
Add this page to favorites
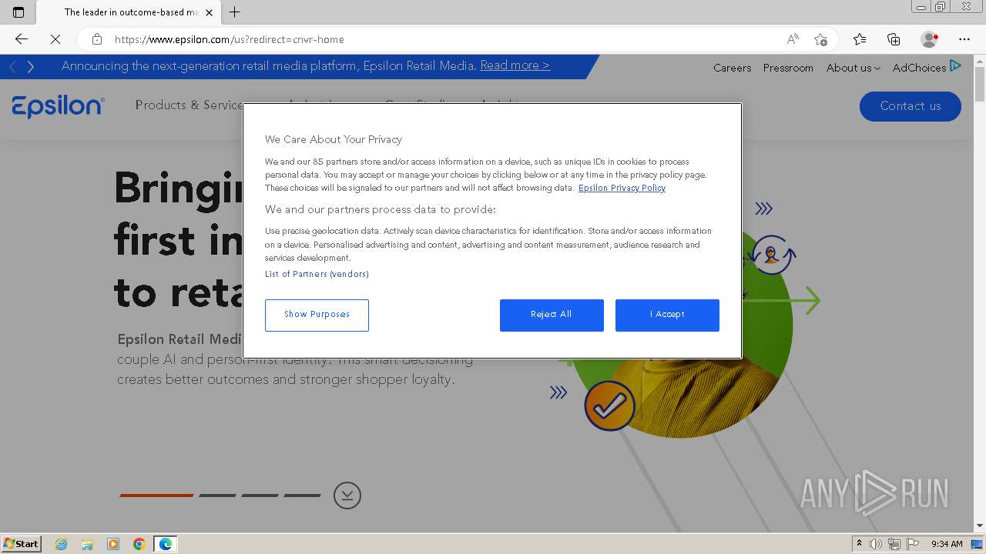(820, 39)
